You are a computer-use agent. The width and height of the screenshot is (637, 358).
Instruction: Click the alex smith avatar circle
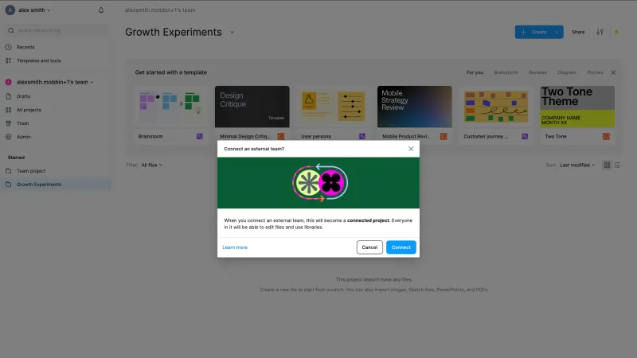point(10,10)
